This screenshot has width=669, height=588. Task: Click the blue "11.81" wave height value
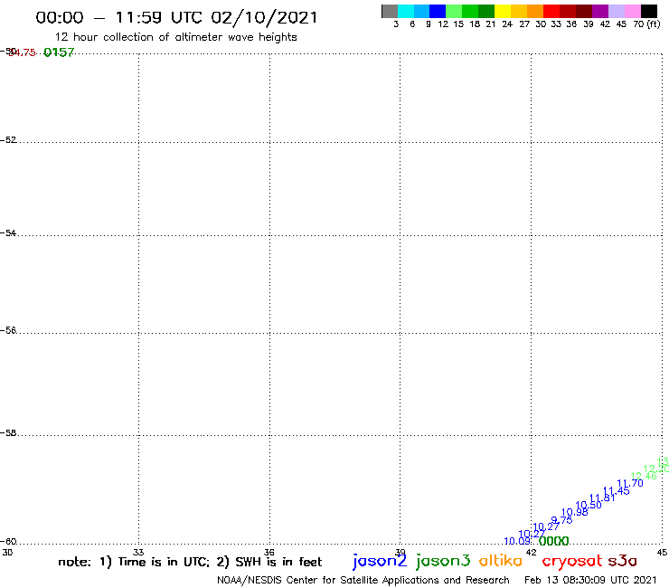point(602,498)
